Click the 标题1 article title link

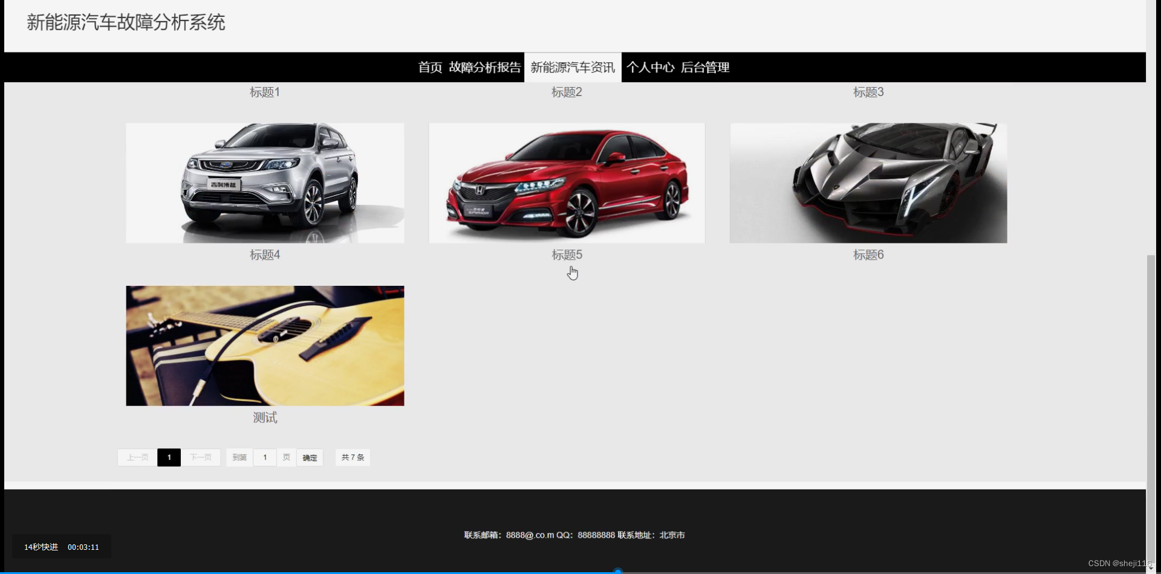pyautogui.click(x=265, y=92)
